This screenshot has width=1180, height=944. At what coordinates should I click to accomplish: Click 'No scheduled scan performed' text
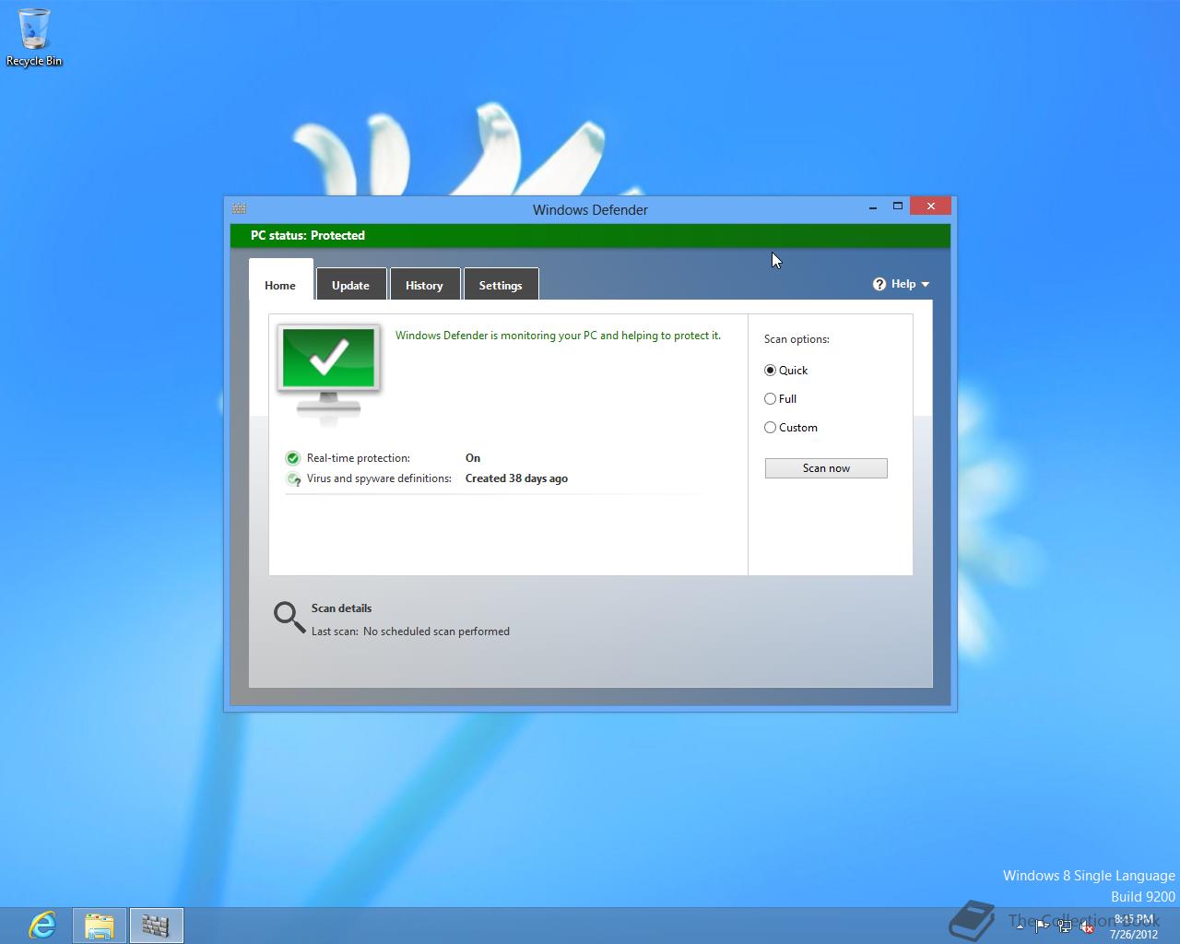pyautogui.click(x=436, y=631)
